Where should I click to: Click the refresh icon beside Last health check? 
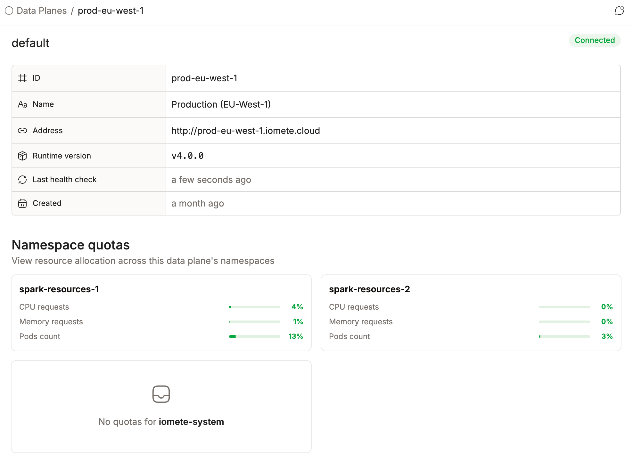(22, 180)
